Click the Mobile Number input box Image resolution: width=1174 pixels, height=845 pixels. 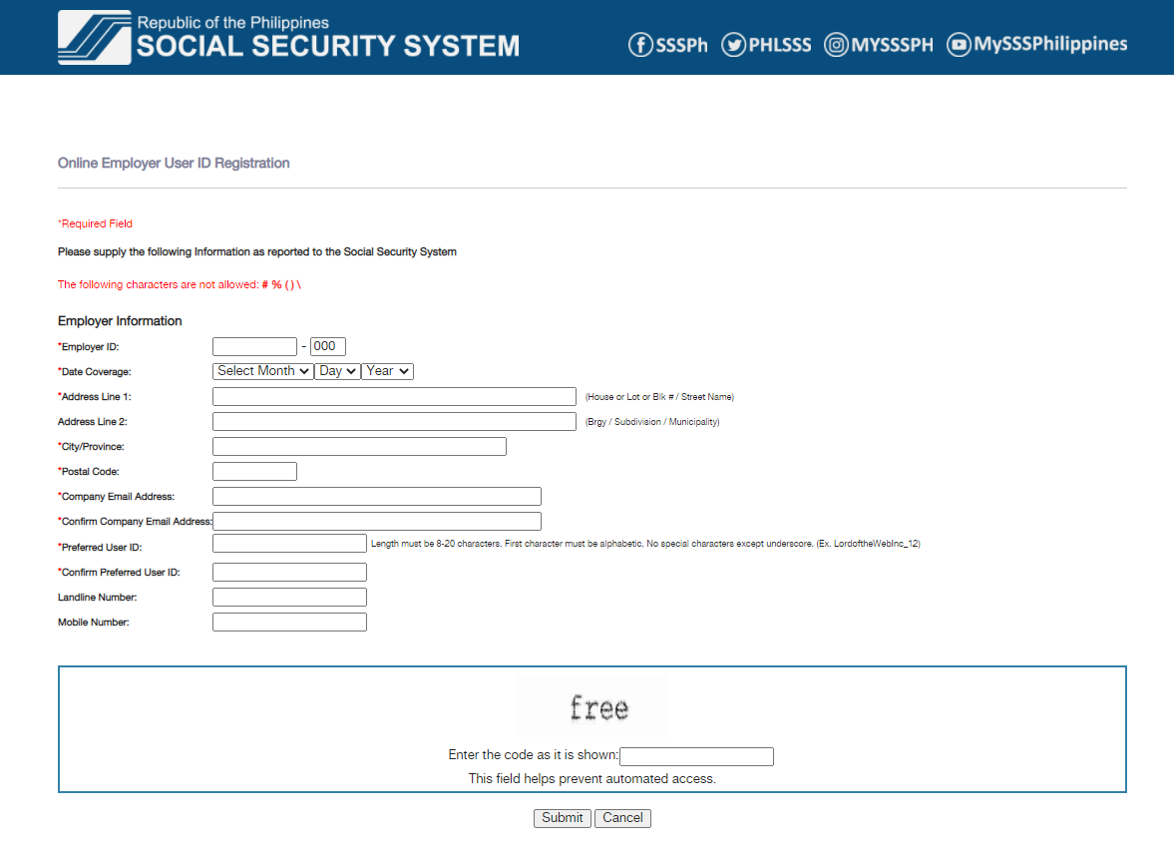(289, 621)
